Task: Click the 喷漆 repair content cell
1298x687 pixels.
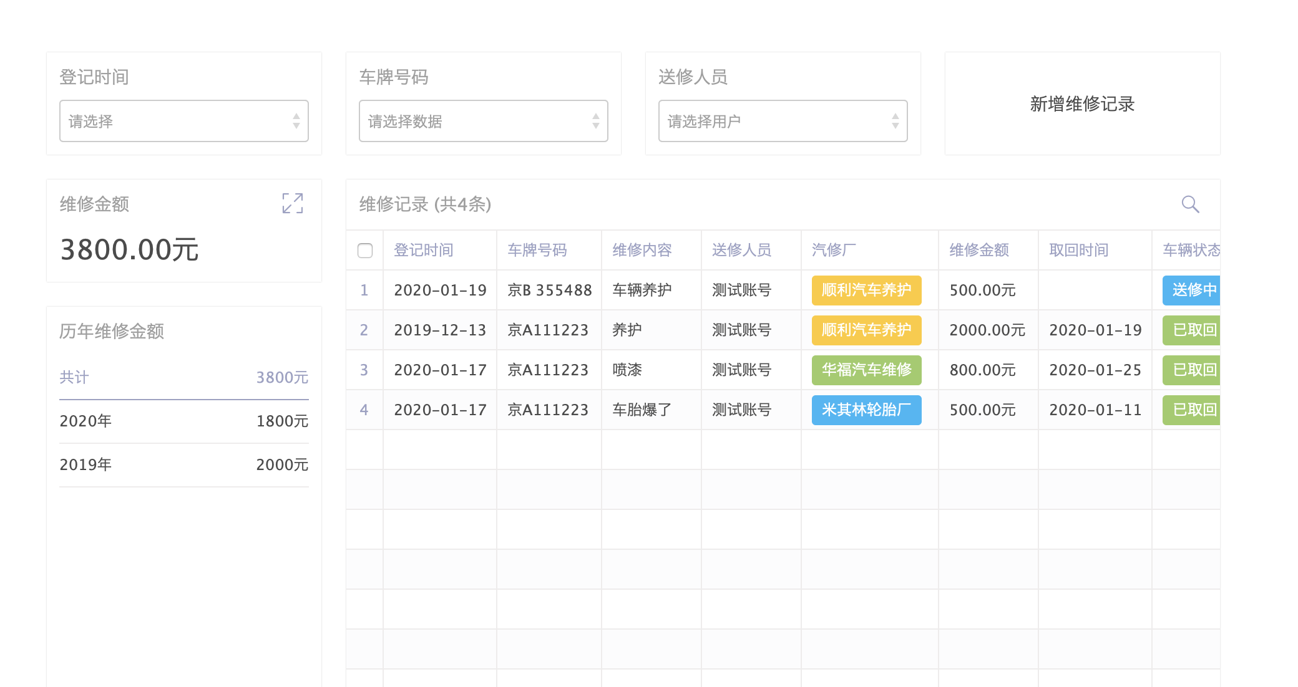Action: [627, 370]
